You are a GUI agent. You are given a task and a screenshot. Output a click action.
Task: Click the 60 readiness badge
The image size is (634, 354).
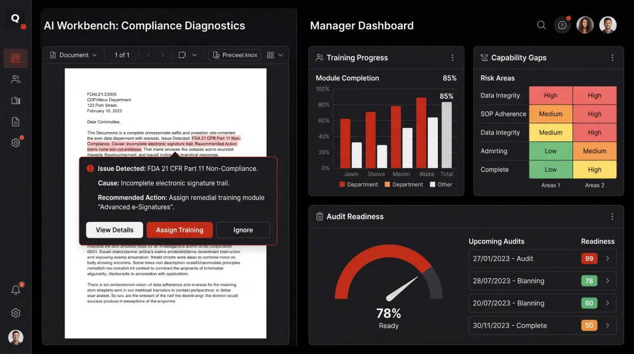point(589,303)
